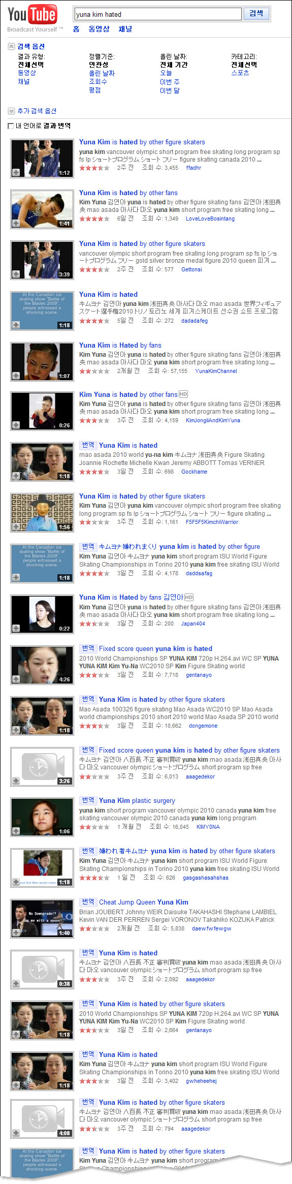
Task: Click the plus icon on the 0:26 thumbnail
Action: point(16,425)
